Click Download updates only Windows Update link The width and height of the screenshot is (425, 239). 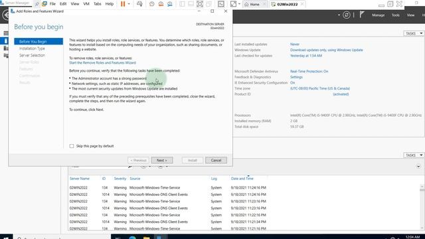pos(326,50)
